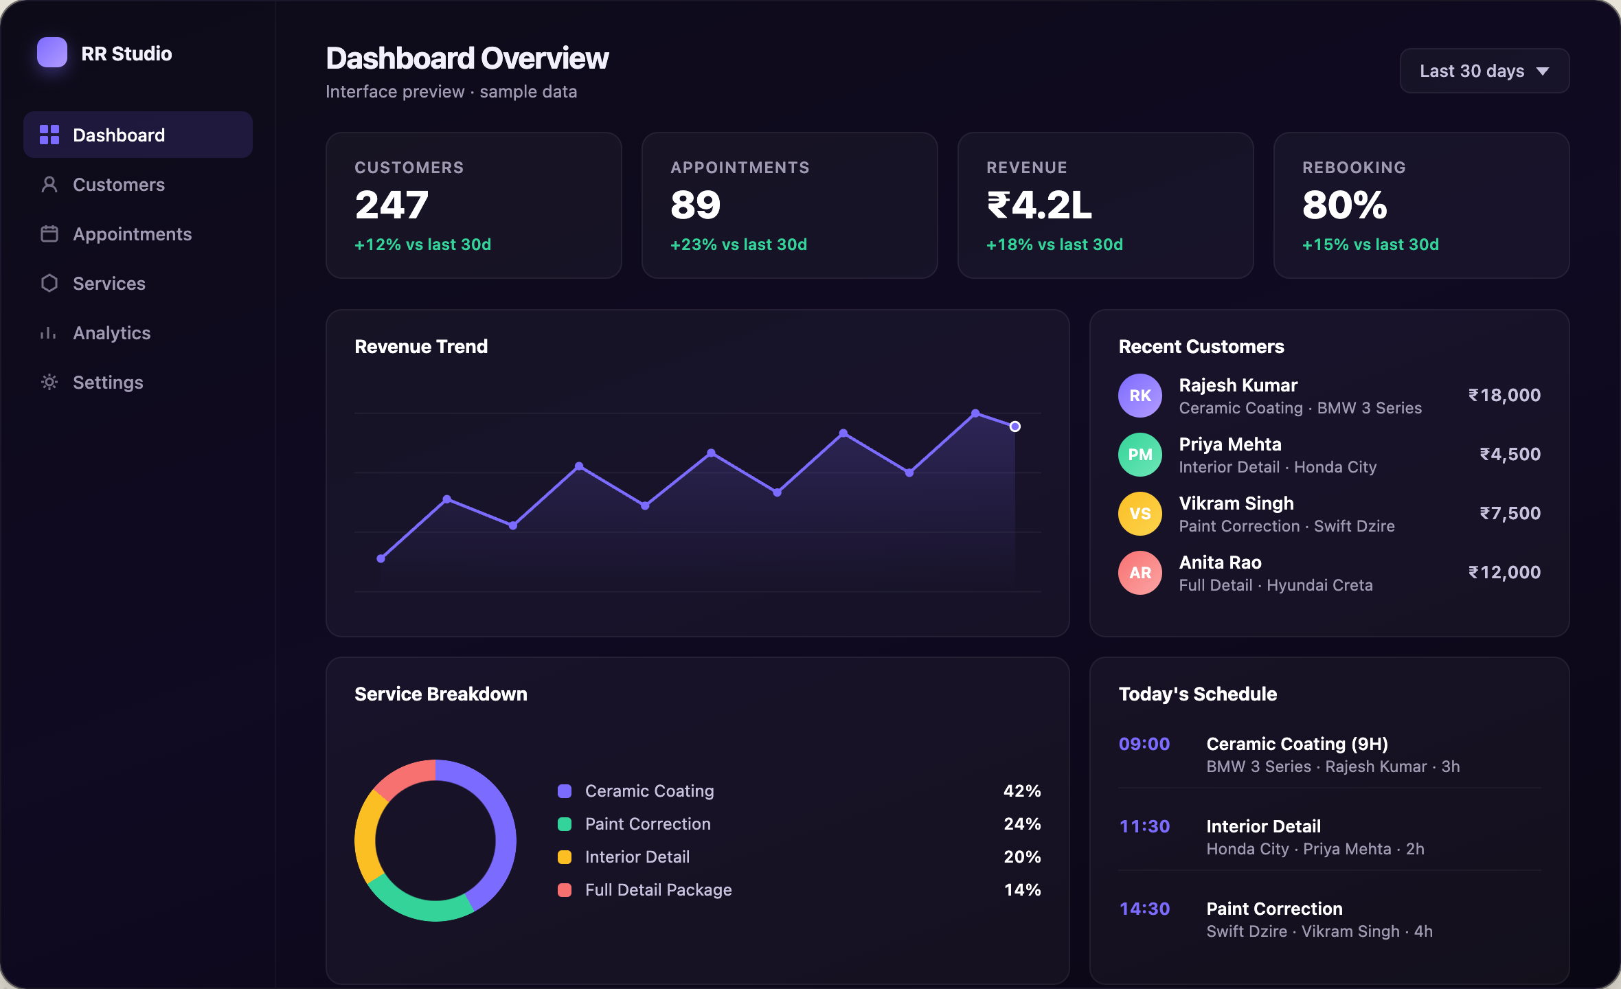Click the 80% rebooking value
Viewport: 1621px width, 989px height.
1345,205
